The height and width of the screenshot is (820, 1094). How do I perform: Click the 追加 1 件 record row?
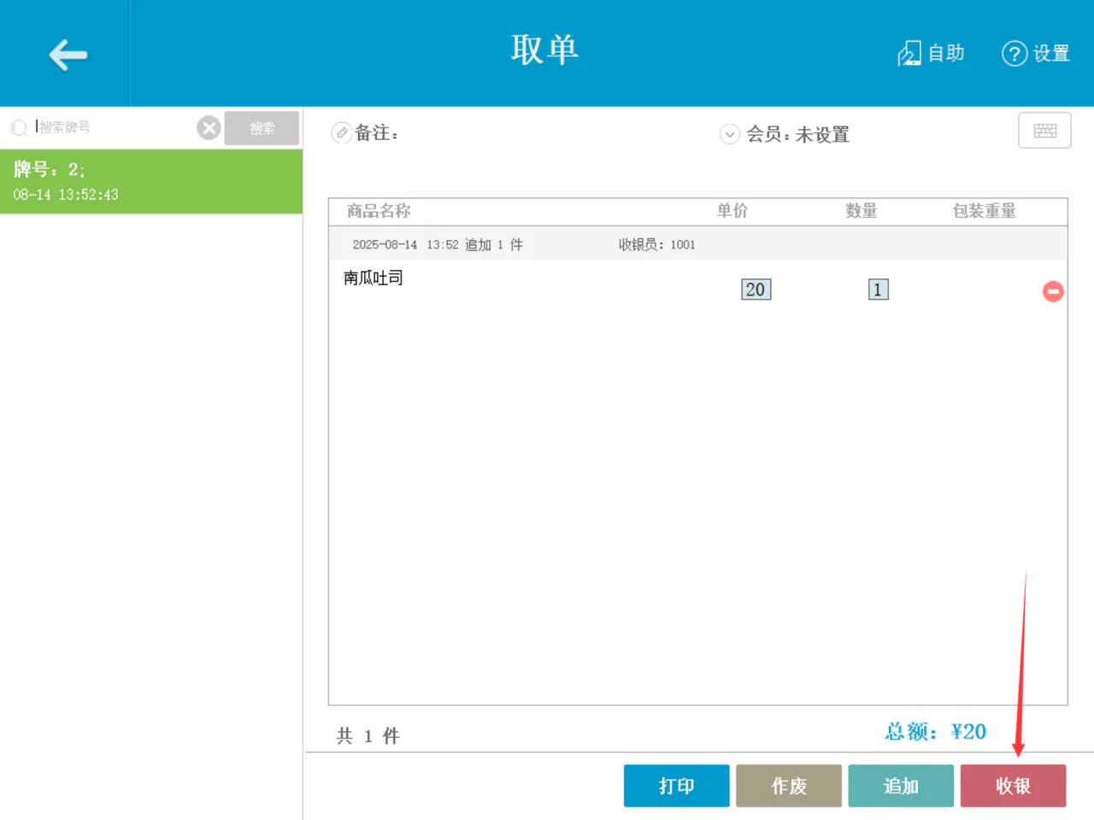pos(698,244)
